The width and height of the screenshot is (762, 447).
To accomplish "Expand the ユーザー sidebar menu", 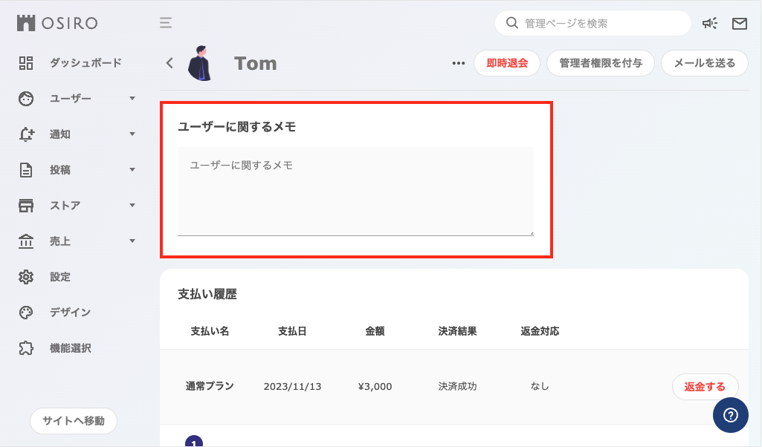I will 132,99.
